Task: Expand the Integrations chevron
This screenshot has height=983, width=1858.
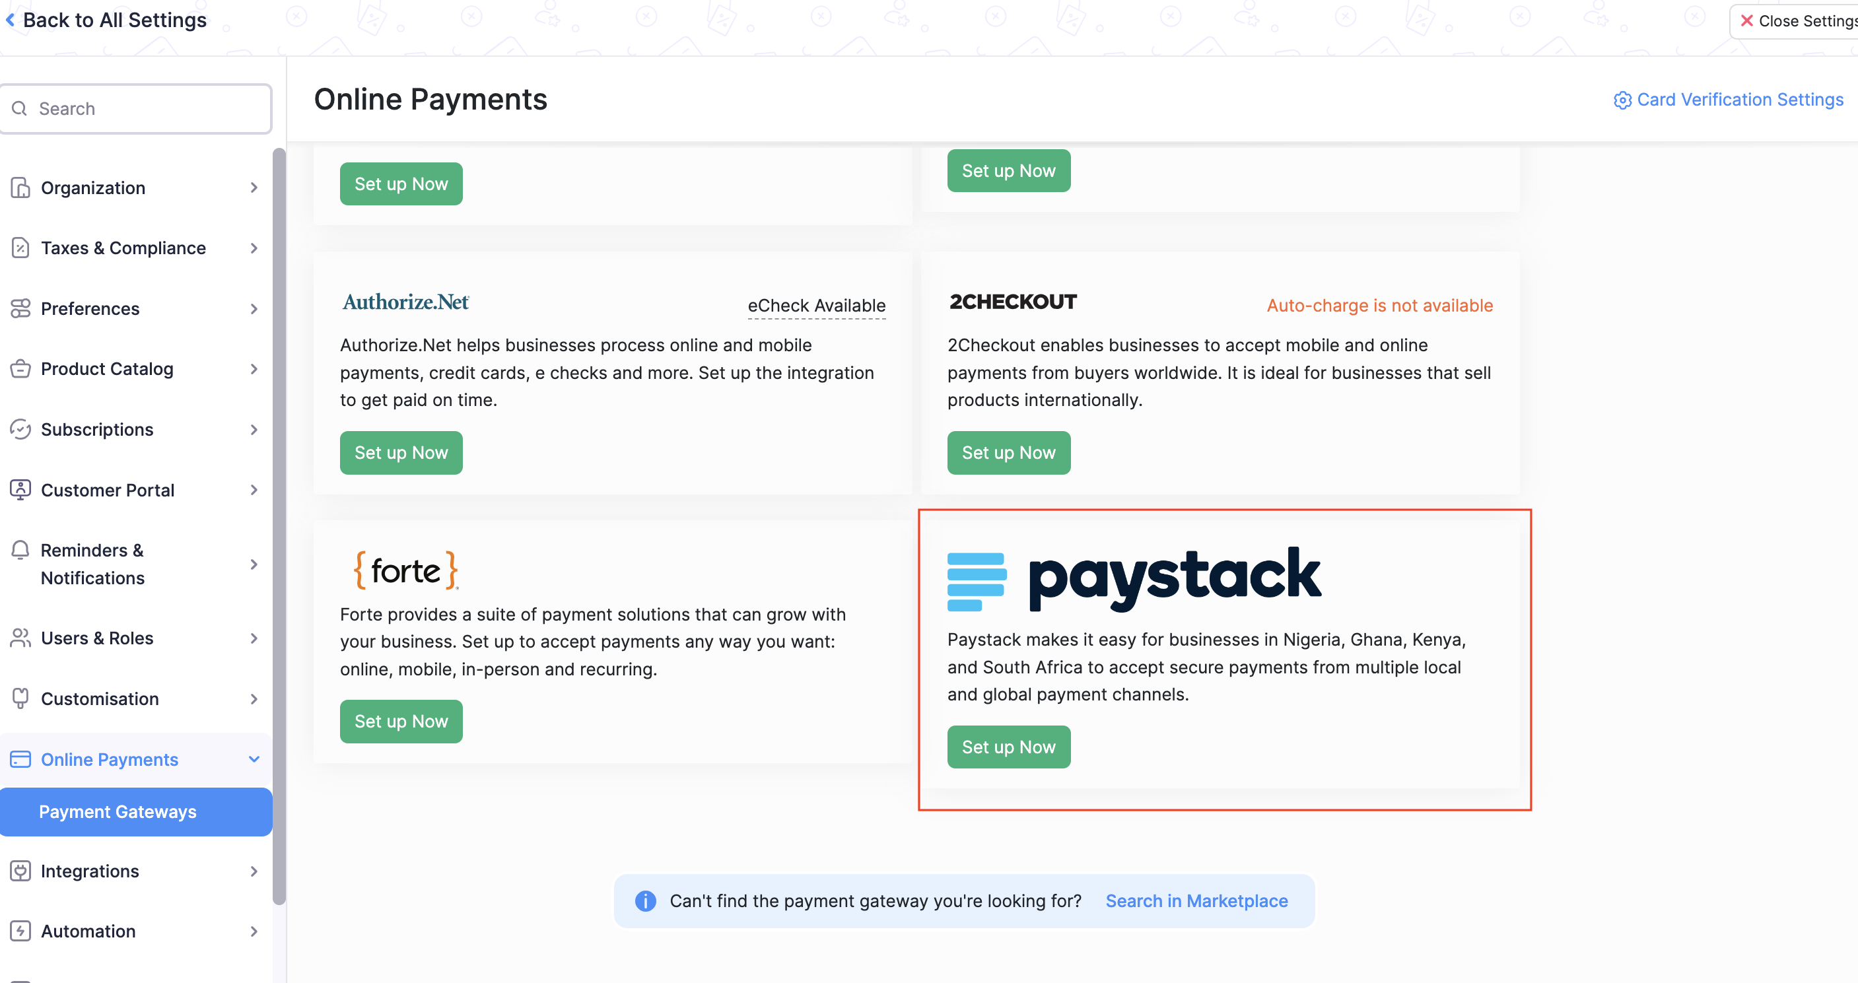Action: 254,871
